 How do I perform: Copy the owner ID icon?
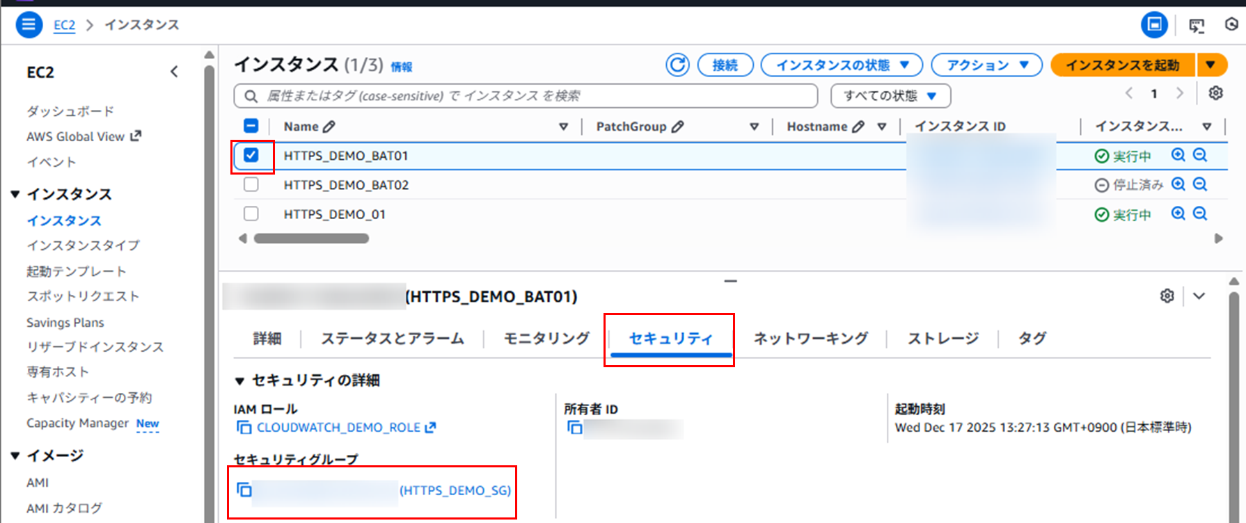574,427
